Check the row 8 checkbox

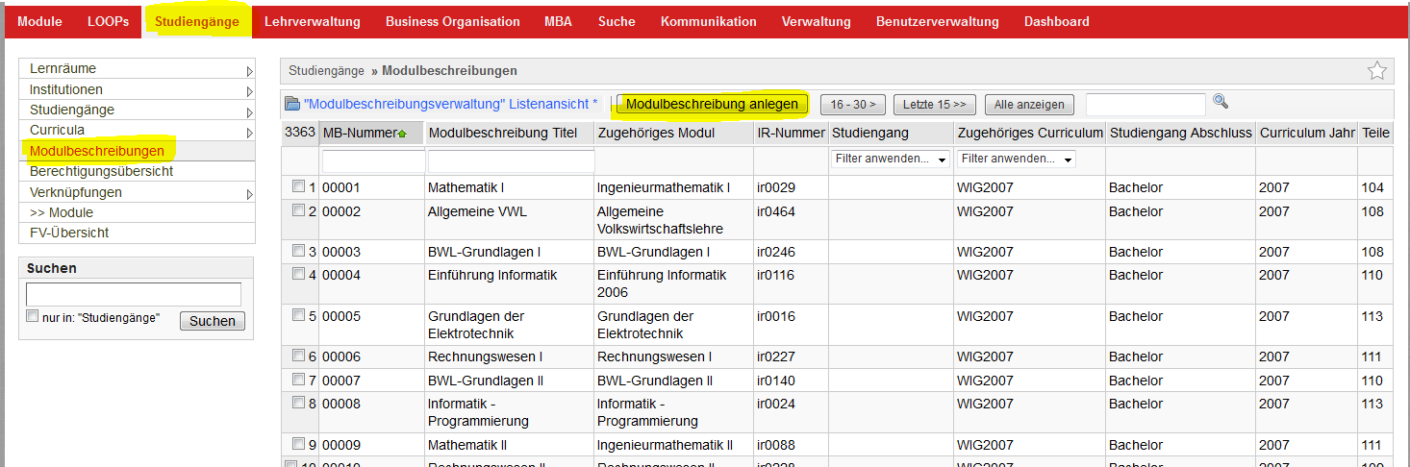[298, 403]
